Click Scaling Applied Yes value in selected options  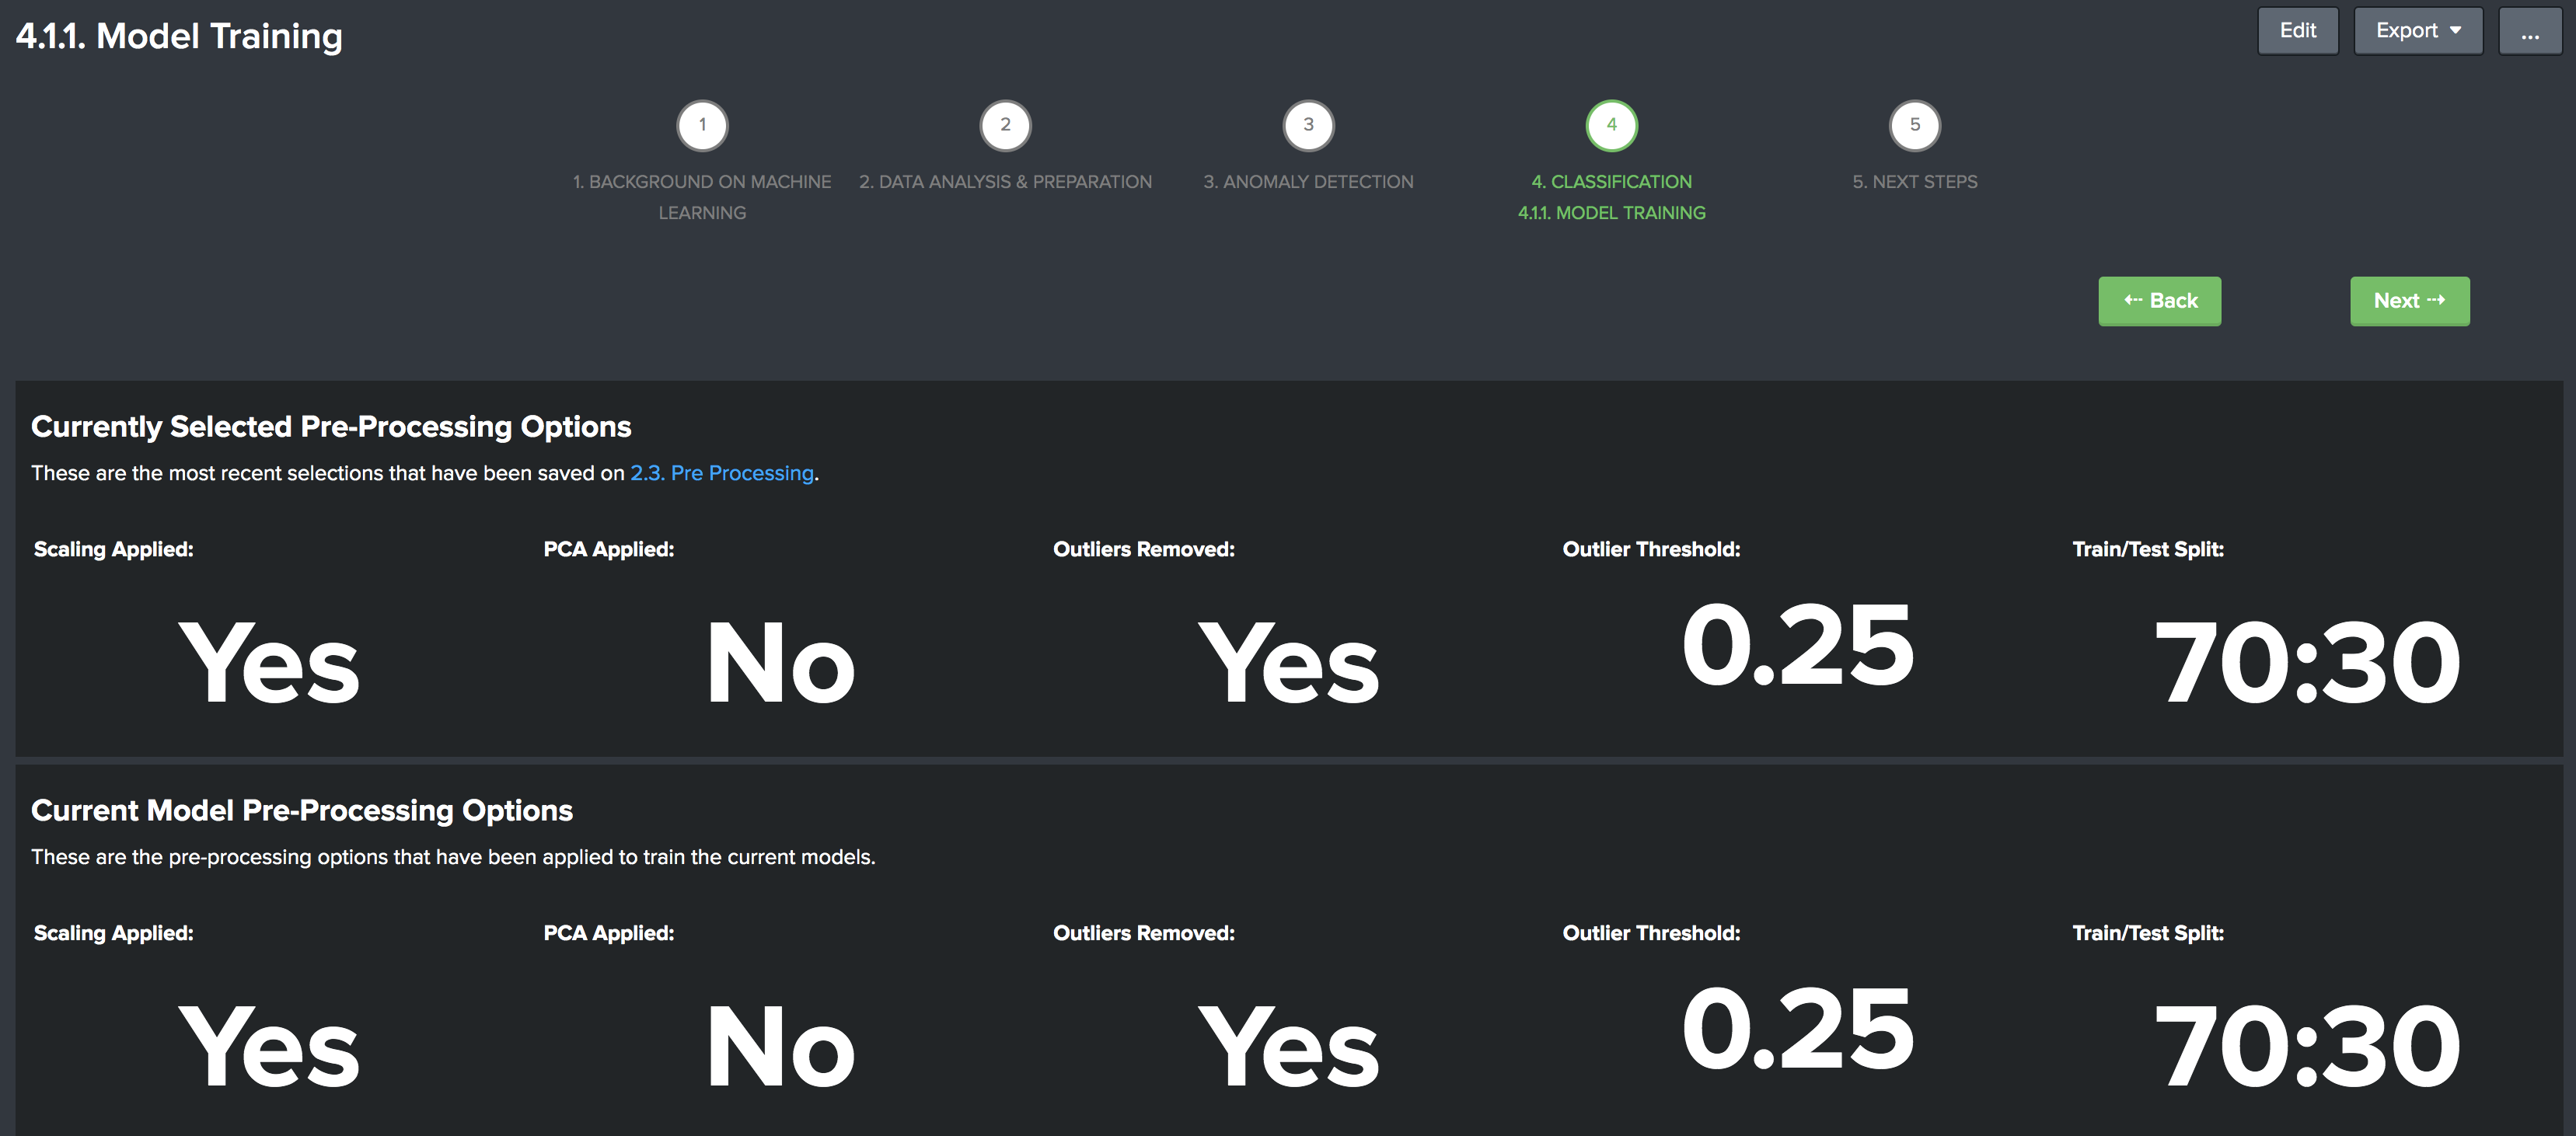[268, 662]
